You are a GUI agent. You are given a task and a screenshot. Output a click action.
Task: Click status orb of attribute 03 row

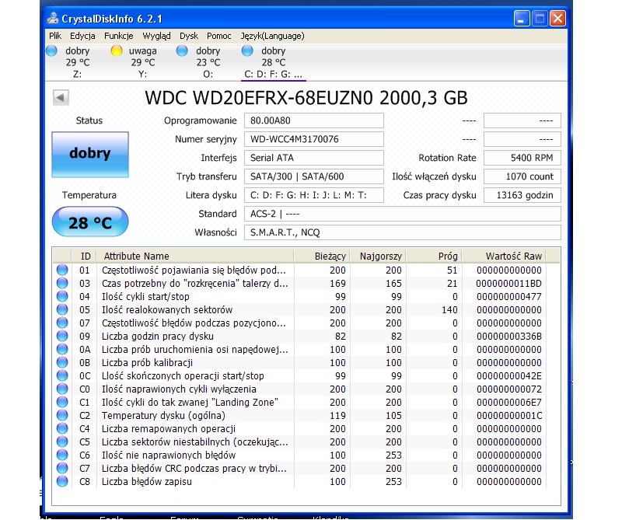tap(62, 283)
